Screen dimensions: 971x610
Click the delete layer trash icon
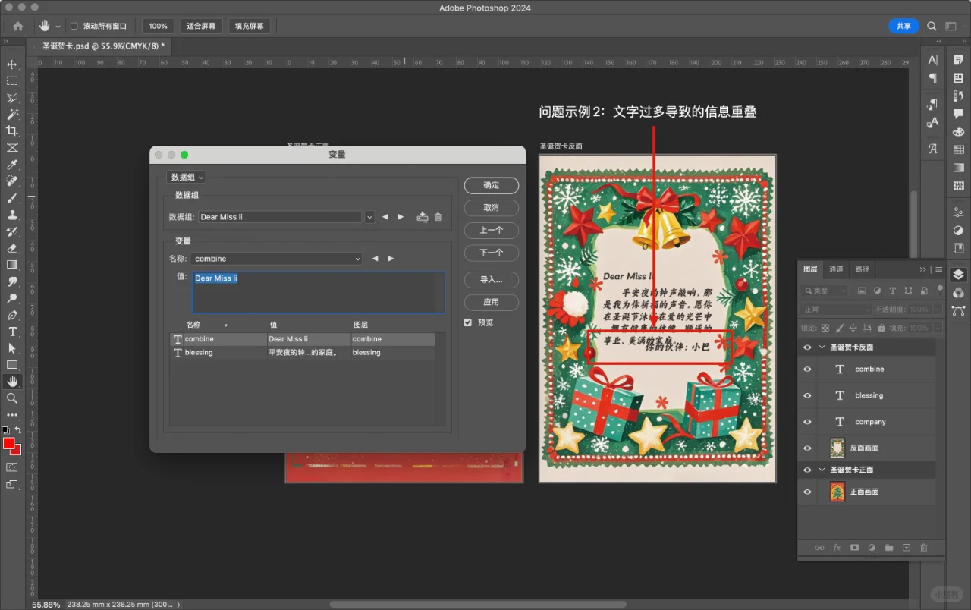click(x=924, y=548)
